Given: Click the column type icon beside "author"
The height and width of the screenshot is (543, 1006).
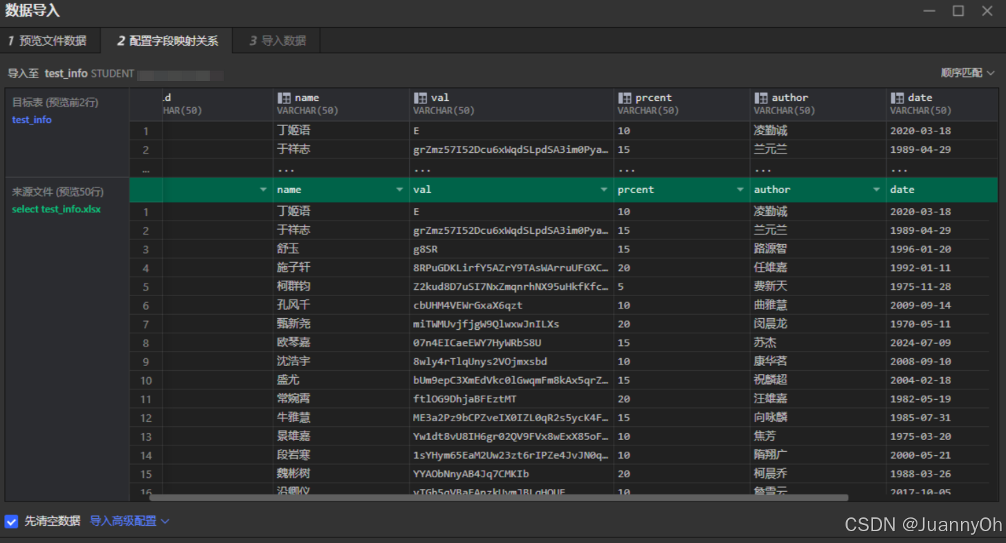Looking at the screenshot, I should tap(762, 97).
